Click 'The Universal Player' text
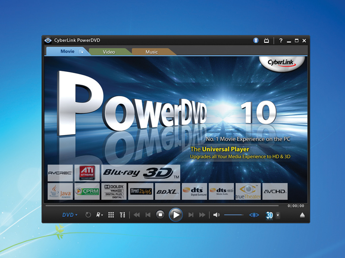 coord(220,149)
